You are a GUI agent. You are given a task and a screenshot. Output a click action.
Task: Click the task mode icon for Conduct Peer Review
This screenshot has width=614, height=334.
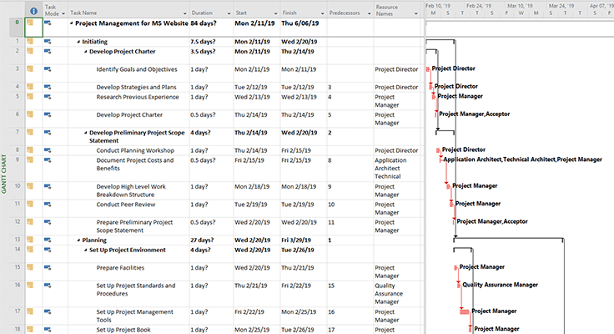(48, 204)
